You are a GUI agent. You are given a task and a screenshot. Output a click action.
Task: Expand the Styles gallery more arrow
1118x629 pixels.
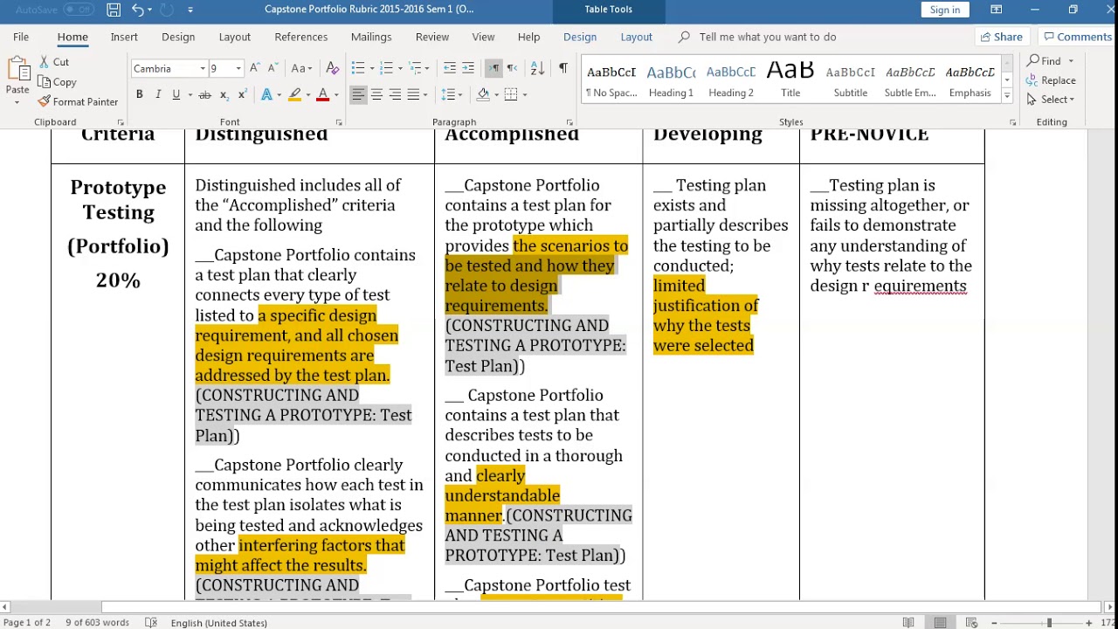pos(1006,94)
